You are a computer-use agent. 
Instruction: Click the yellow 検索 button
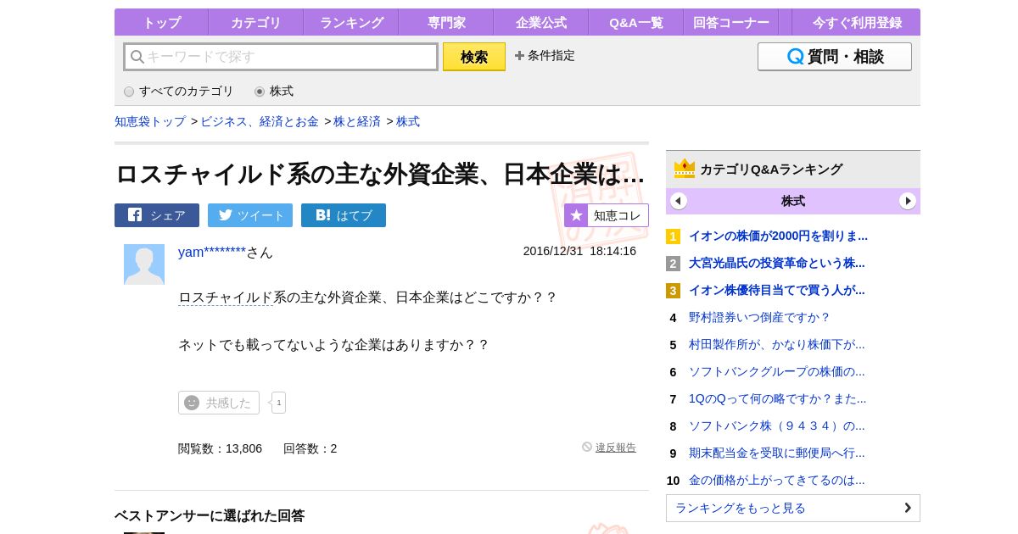[474, 57]
